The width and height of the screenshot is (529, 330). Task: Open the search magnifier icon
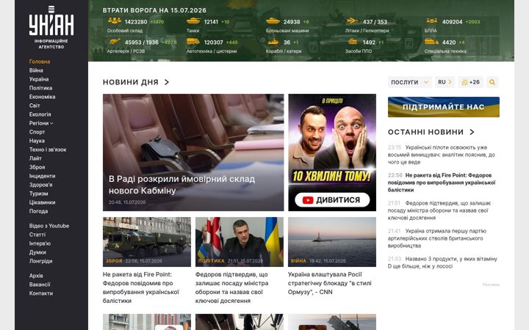pyautogui.click(x=492, y=82)
